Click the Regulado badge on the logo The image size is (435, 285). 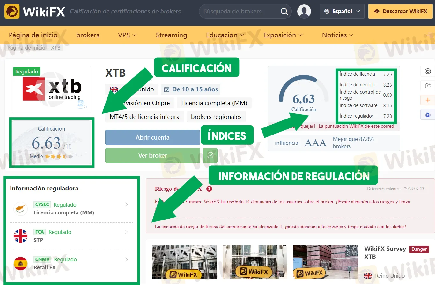26,72
